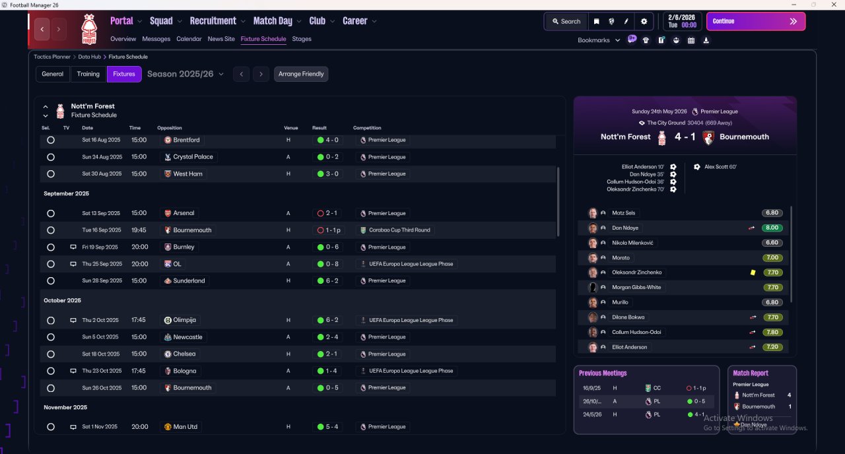Click the Brentford club badge in fixture list

pos(168,140)
